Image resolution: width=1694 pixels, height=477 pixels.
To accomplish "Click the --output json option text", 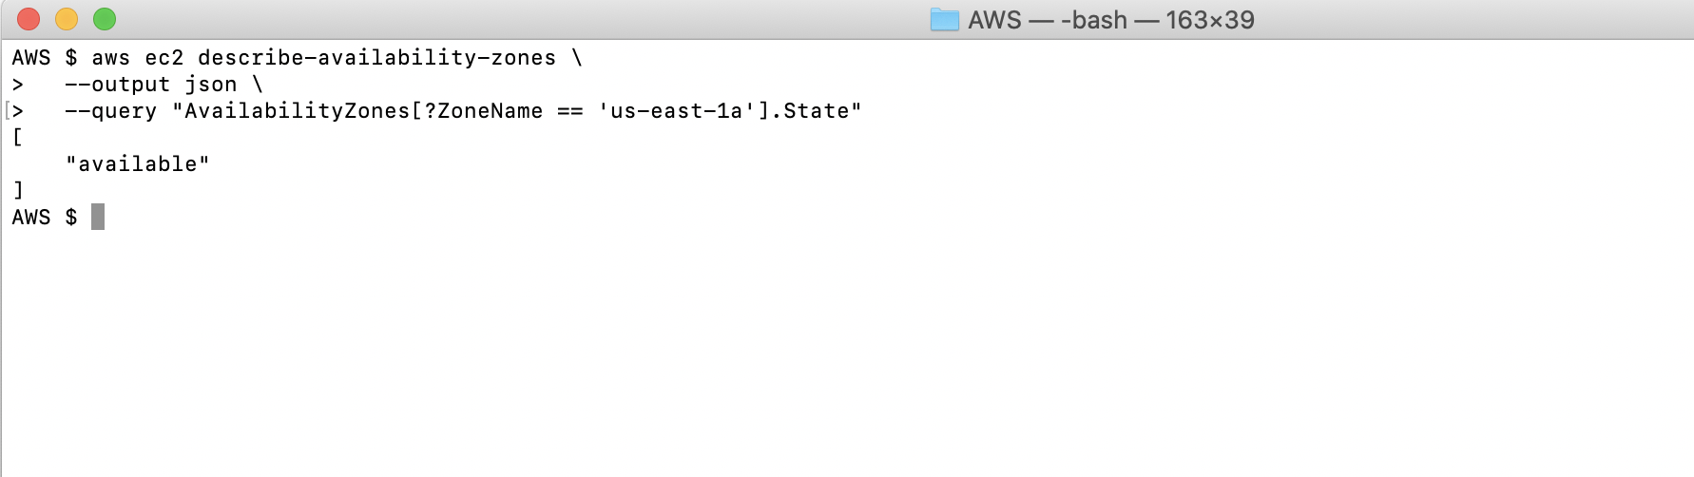I will tap(150, 85).
